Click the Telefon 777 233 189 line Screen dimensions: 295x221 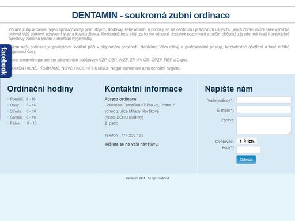(124, 135)
